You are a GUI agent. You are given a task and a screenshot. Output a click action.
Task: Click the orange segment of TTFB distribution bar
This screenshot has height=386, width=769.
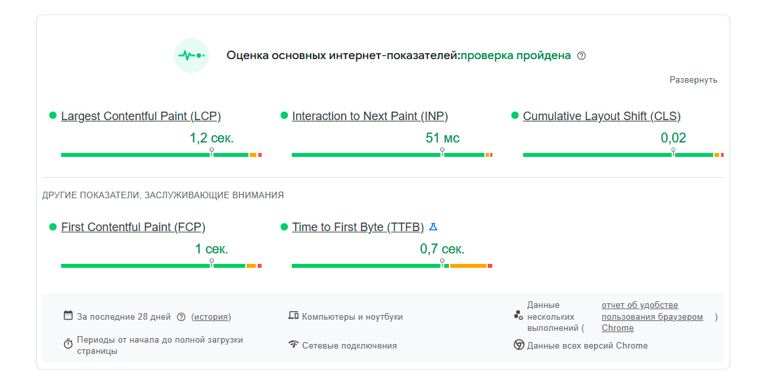click(468, 266)
